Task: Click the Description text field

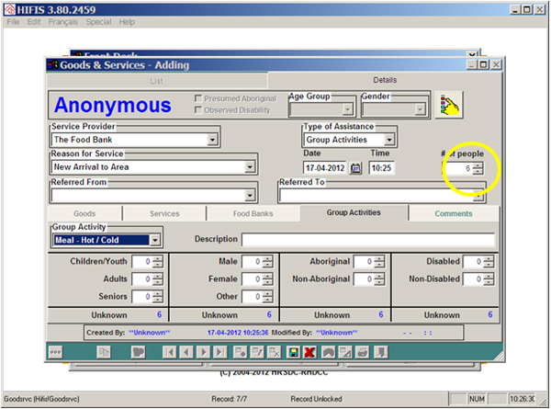Action: tap(367, 240)
